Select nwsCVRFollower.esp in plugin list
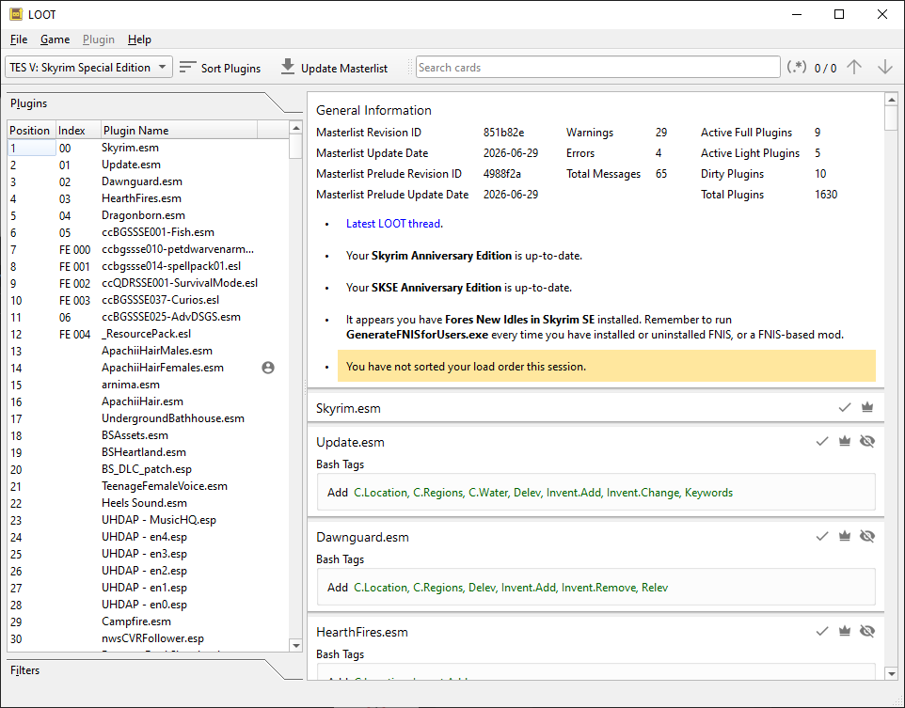Screen dimensions: 905x708 (148, 638)
